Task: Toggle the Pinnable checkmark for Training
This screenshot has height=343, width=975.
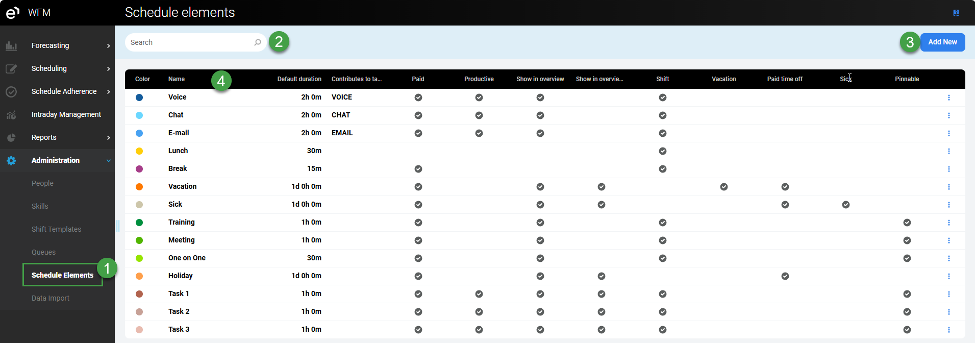Action: [907, 223]
